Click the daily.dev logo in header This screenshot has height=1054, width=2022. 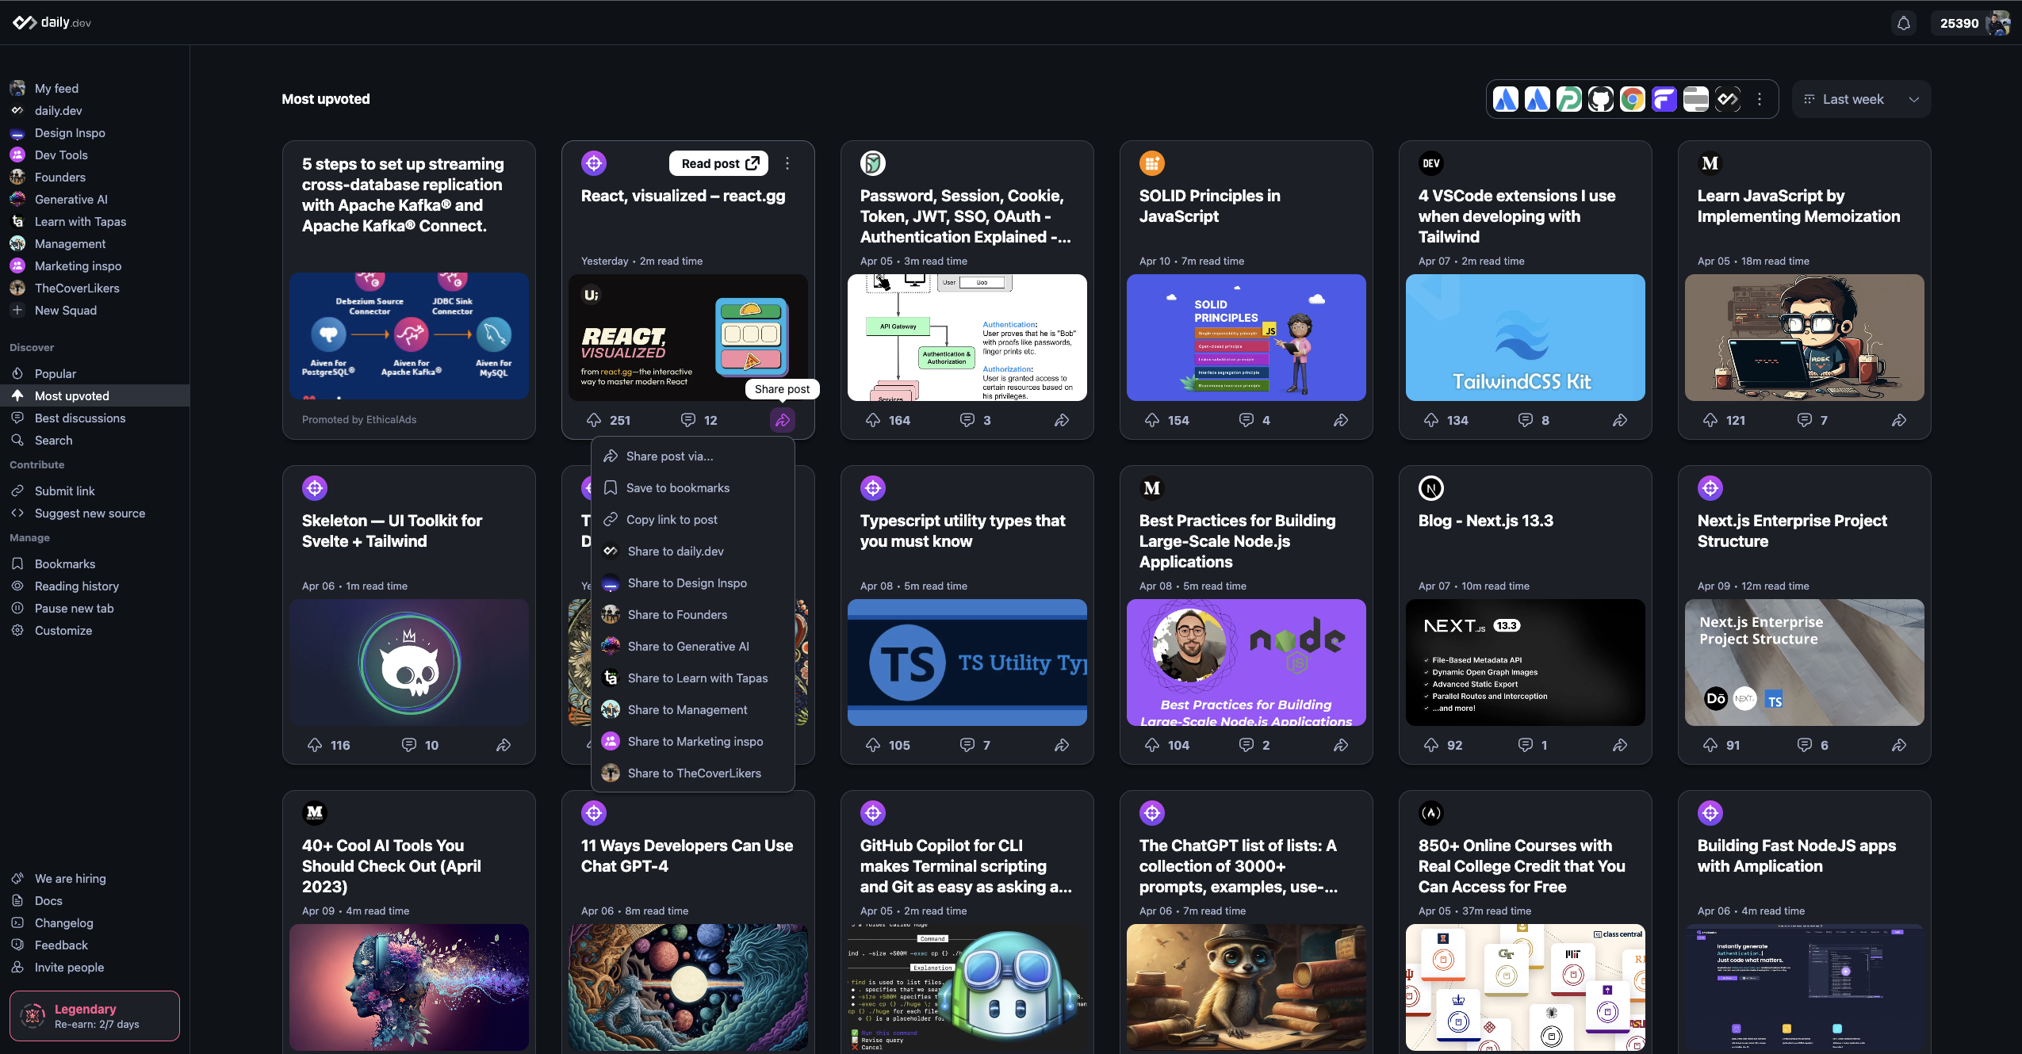tap(52, 22)
